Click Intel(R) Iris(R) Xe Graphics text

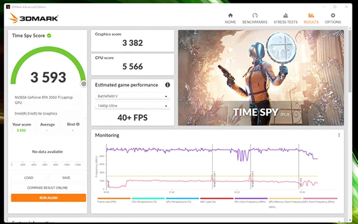[36, 114]
